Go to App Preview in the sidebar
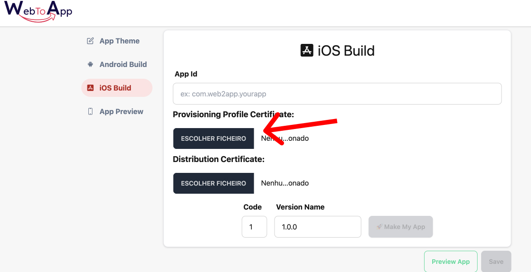Image resolution: width=531 pixels, height=272 pixels. point(121,112)
